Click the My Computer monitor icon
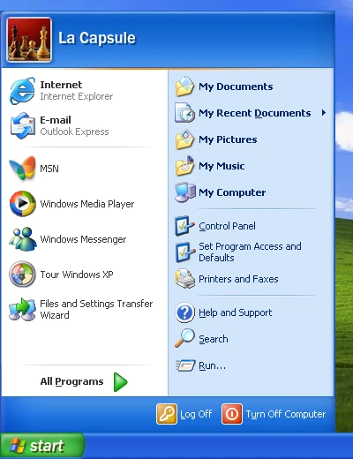The image size is (353, 459). (x=185, y=192)
